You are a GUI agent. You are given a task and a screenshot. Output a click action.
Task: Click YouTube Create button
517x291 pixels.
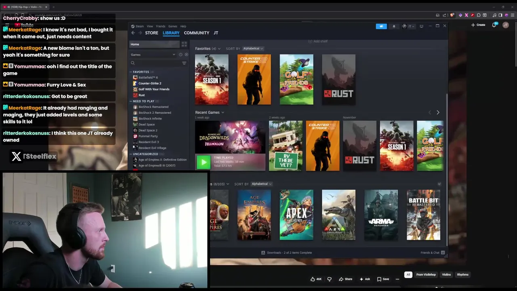478,25
